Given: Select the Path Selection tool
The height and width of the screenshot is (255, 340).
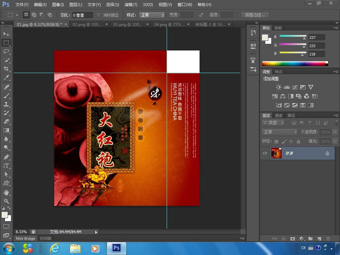Looking at the screenshot, I should (x=6, y=174).
